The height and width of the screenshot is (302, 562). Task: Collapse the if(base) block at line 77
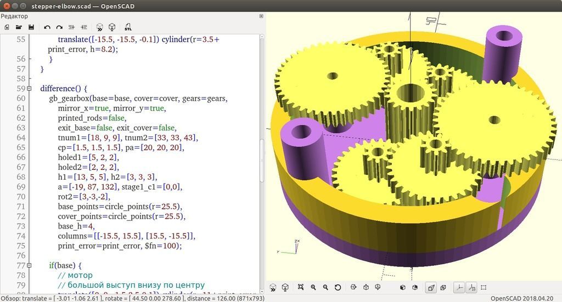pos(29,265)
